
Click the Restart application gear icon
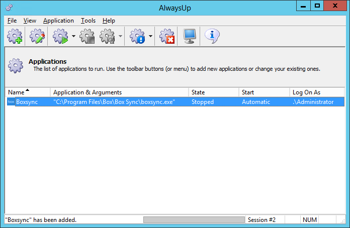108,36
